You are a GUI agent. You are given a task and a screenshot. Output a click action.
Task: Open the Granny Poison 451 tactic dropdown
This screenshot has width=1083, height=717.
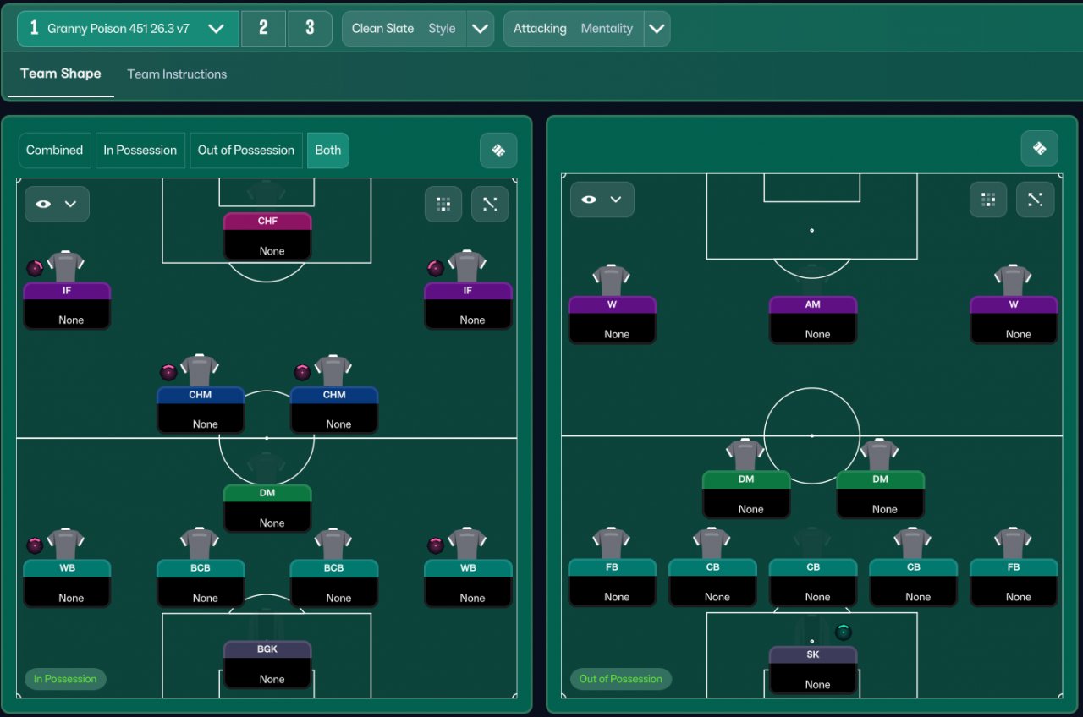pyautogui.click(x=128, y=29)
